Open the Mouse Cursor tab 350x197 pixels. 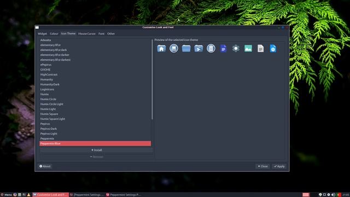tap(87, 34)
